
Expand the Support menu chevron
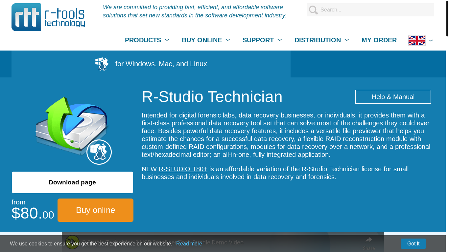(280, 40)
